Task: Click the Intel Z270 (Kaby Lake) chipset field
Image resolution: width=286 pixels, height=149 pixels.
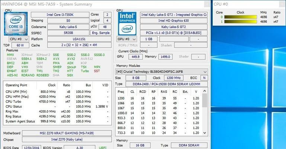Action: tap(67, 139)
